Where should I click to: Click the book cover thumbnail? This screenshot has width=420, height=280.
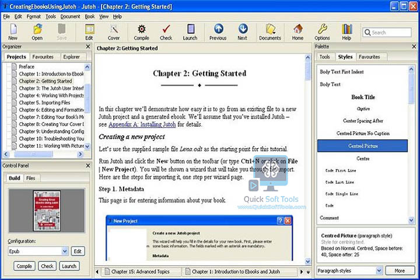point(47,211)
